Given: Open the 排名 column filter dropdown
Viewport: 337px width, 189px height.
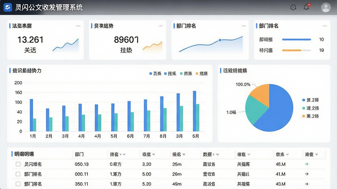Looking at the screenshot, I should [124, 155].
